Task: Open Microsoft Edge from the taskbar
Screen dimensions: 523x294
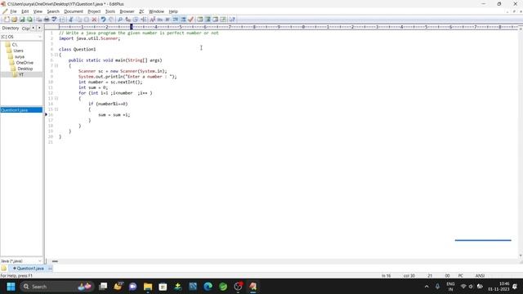Action: 208,287
